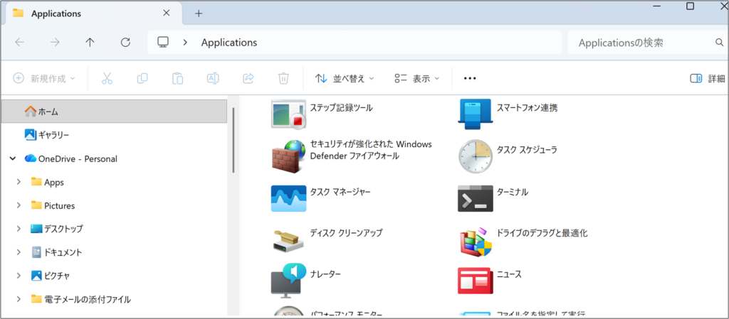Image resolution: width=729 pixels, height=319 pixels.
Task: Open the Narrator (ナレーター) icon
Action: pos(288,281)
